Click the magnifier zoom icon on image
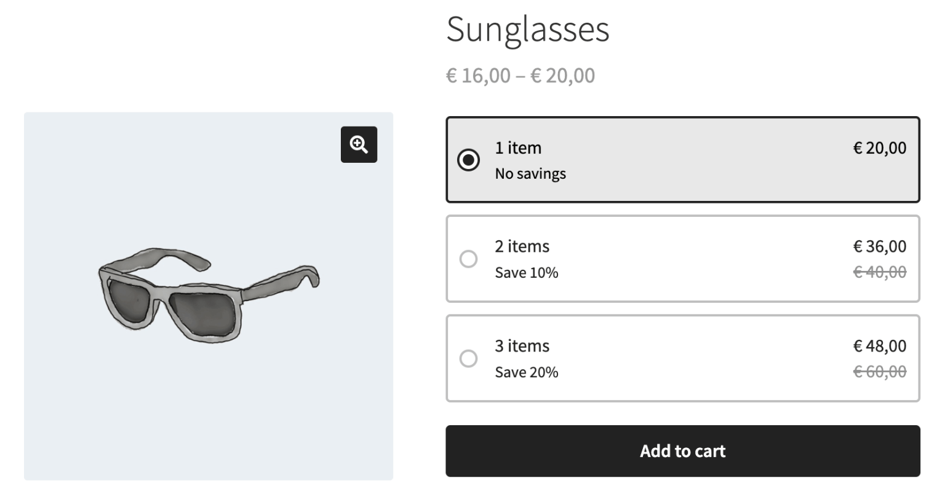 coord(359,144)
